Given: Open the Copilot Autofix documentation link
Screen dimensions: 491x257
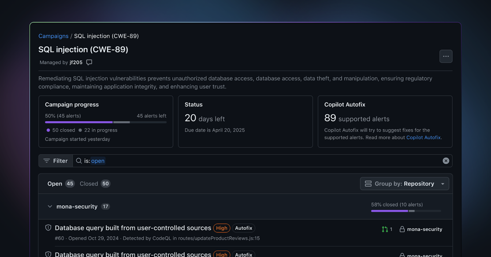Looking at the screenshot, I should (x=423, y=138).
